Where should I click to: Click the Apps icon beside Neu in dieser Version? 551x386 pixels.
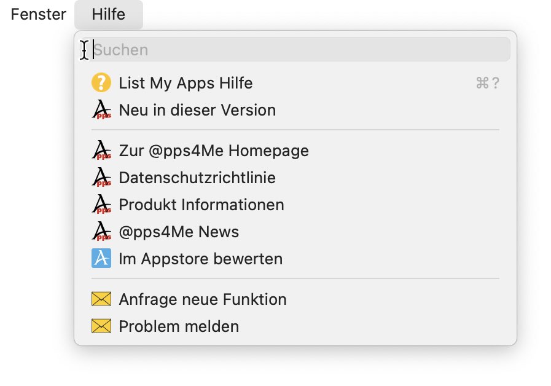tap(101, 109)
